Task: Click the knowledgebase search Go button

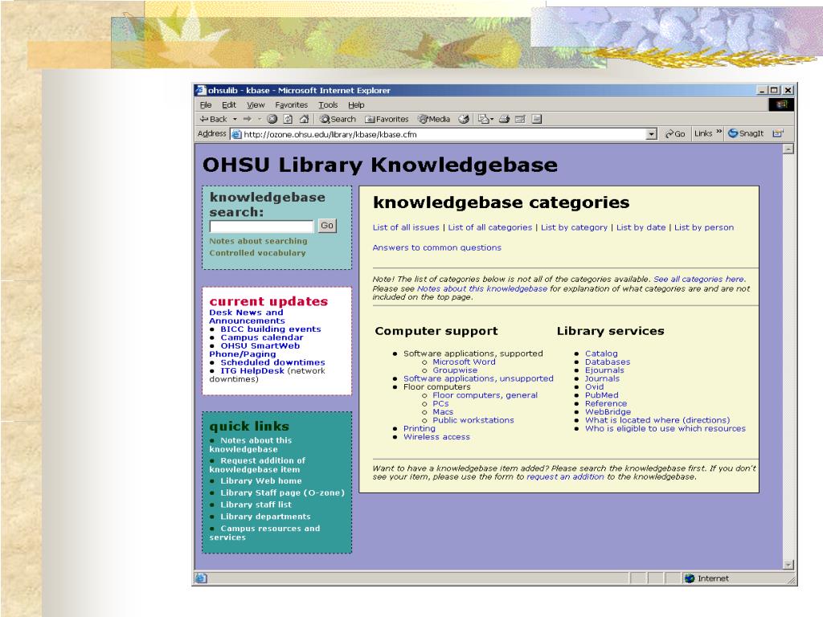Action: 327,226
